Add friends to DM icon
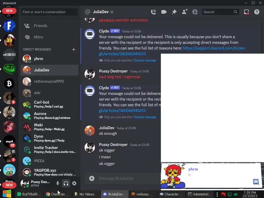Viewport: 264px width, 198px height. [185, 12]
